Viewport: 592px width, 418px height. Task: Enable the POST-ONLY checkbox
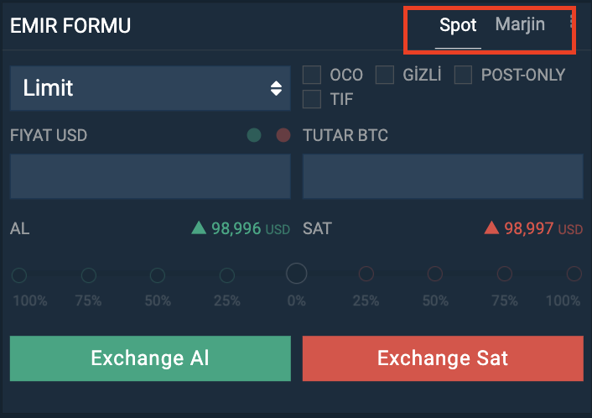(463, 75)
